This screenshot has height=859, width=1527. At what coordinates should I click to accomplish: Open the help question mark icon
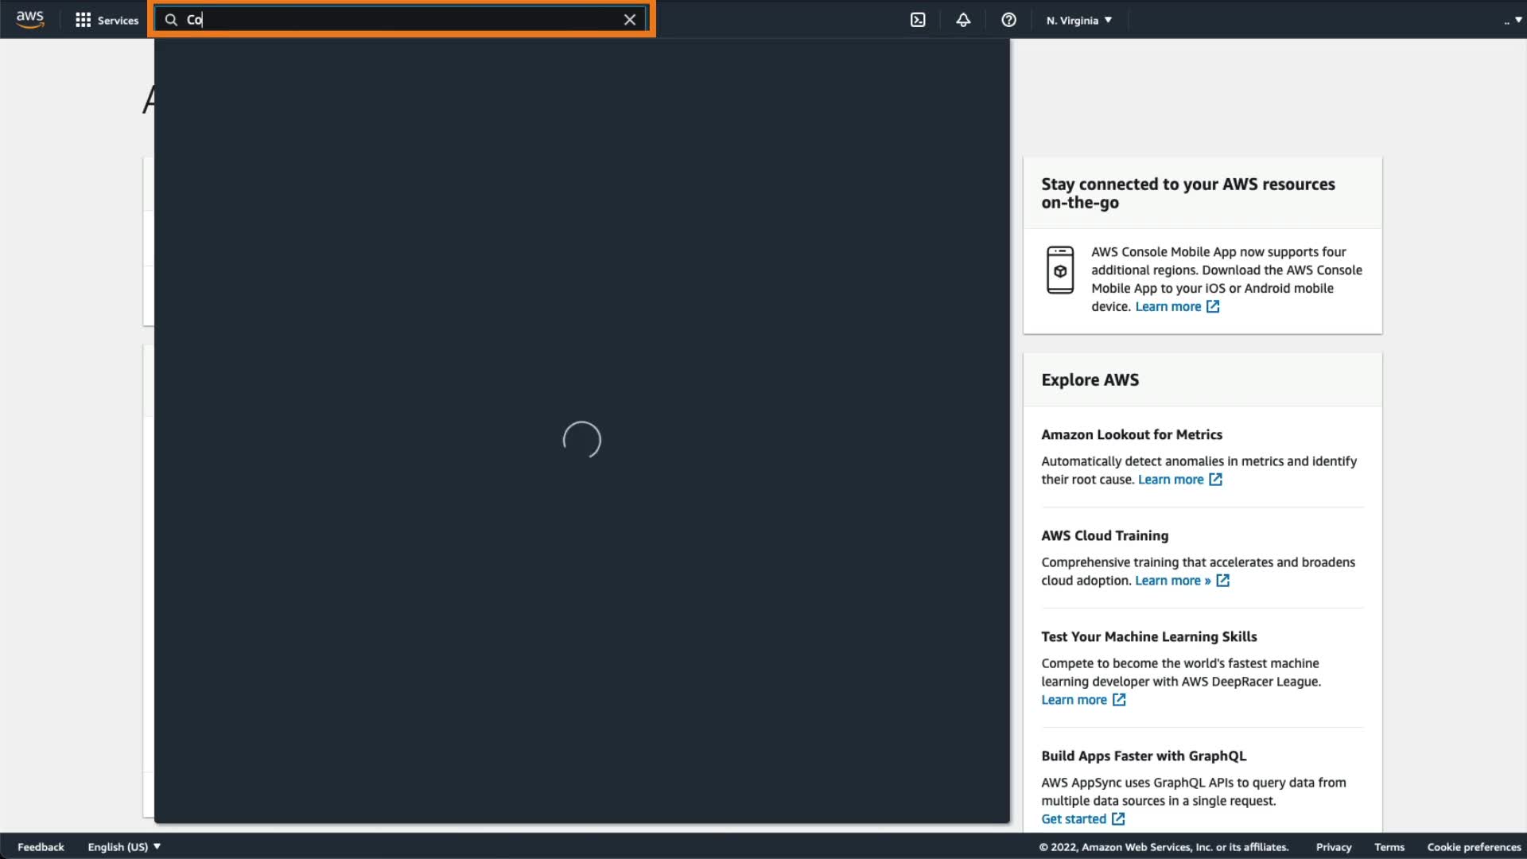(1008, 20)
